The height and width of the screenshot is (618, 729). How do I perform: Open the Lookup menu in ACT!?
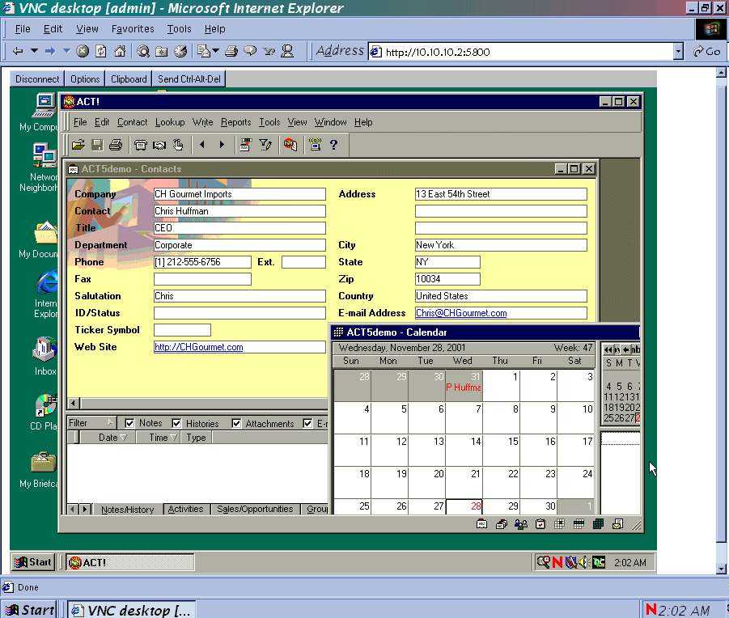(x=170, y=122)
